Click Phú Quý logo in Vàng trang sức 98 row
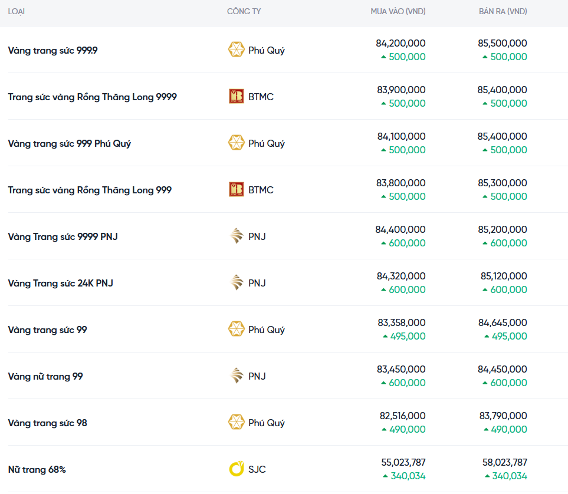 236,423
